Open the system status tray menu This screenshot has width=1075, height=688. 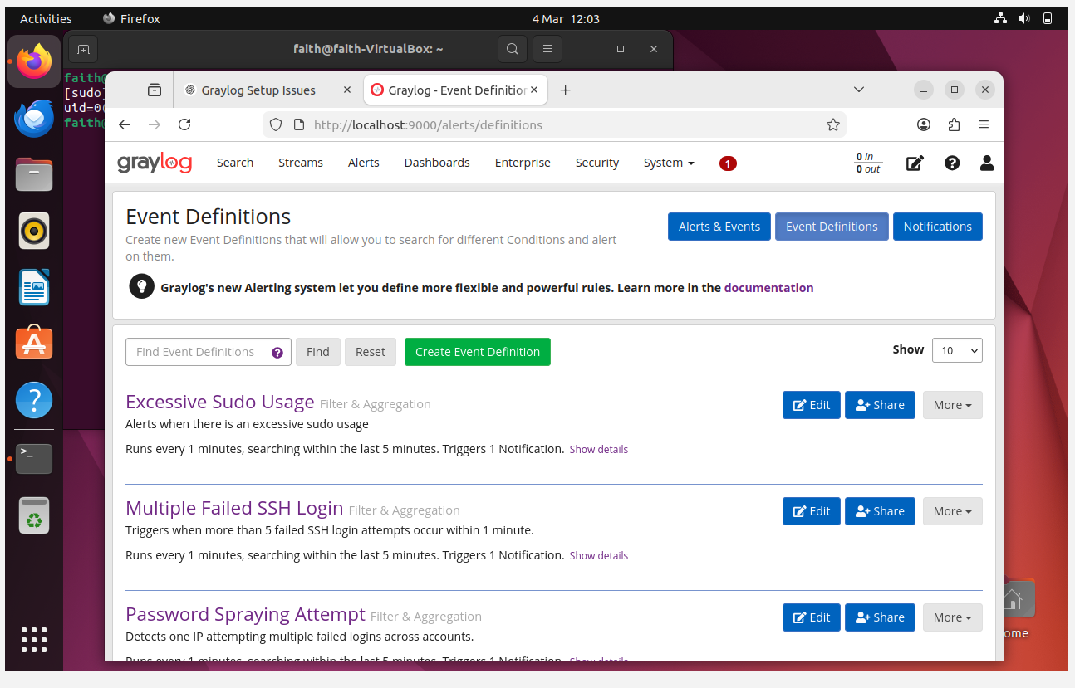pyautogui.click(x=1023, y=18)
